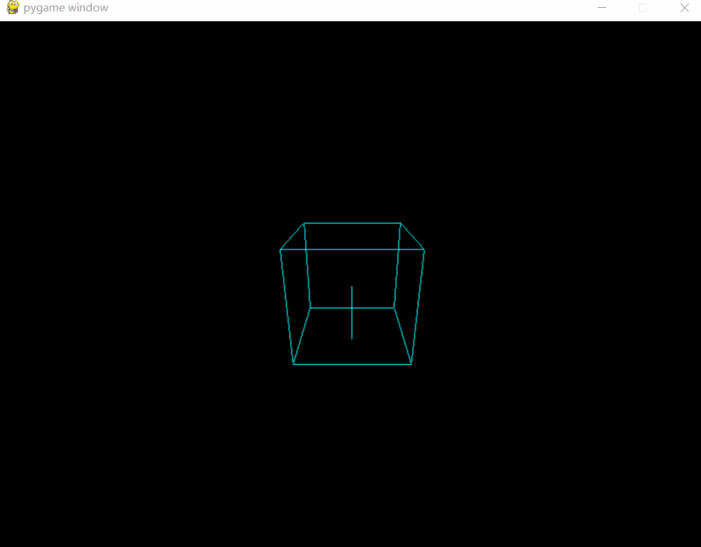Click the 'pygame window' title text
This screenshot has height=547, width=701.
click(x=65, y=8)
